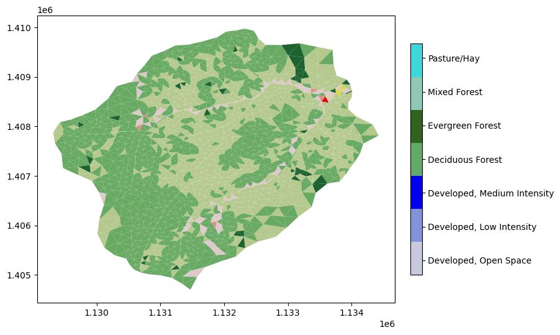Screen dimensions: 560x335
Task: Click the blue Developed, Medium Intensity swatch
Action: tap(416, 192)
